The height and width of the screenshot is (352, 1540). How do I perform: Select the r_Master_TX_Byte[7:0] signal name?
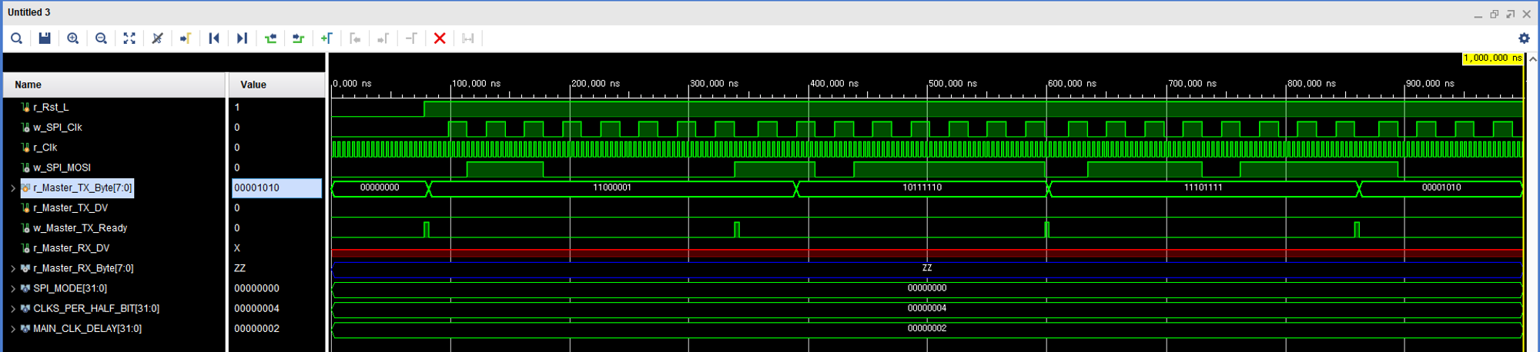pyautogui.click(x=82, y=188)
